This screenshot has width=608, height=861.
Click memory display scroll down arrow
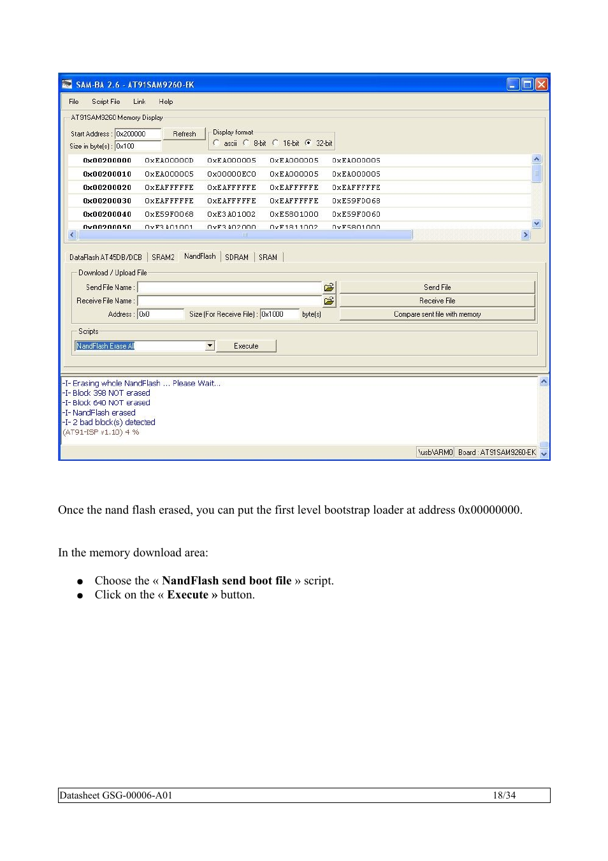[x=537, y=224]
